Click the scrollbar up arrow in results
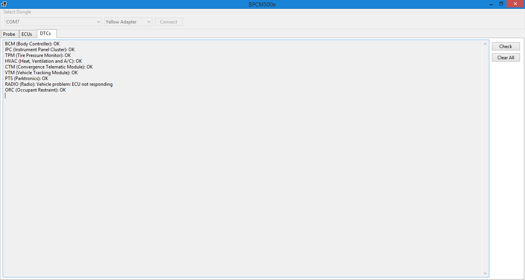Image resolution: width=525 pixels, height=280 pixels. point(485,44)
